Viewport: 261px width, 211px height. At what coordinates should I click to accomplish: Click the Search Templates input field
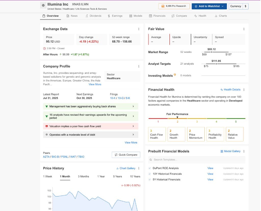pyautogui.click(x=197, y=160)
